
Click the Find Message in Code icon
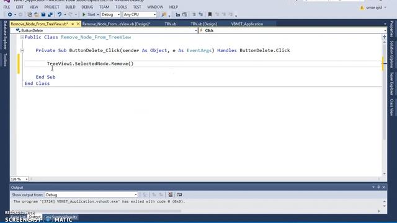click(145, 195)
